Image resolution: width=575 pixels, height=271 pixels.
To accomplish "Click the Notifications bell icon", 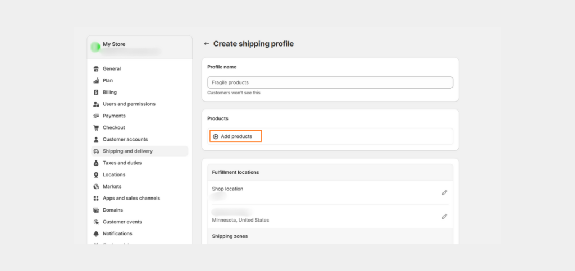I will [x=96, y=233].
